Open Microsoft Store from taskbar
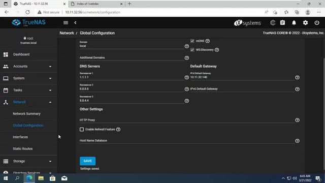This screenshot has height=183, width=325. click(x=52, y=178)
